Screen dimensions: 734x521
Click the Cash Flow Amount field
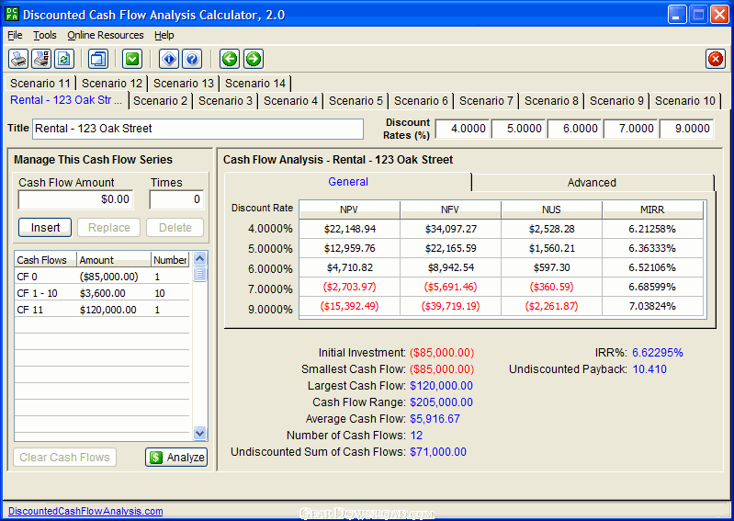click(76, 199)
